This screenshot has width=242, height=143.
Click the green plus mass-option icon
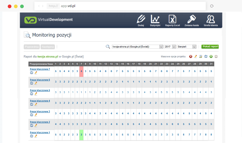click(x=211, y=57)
